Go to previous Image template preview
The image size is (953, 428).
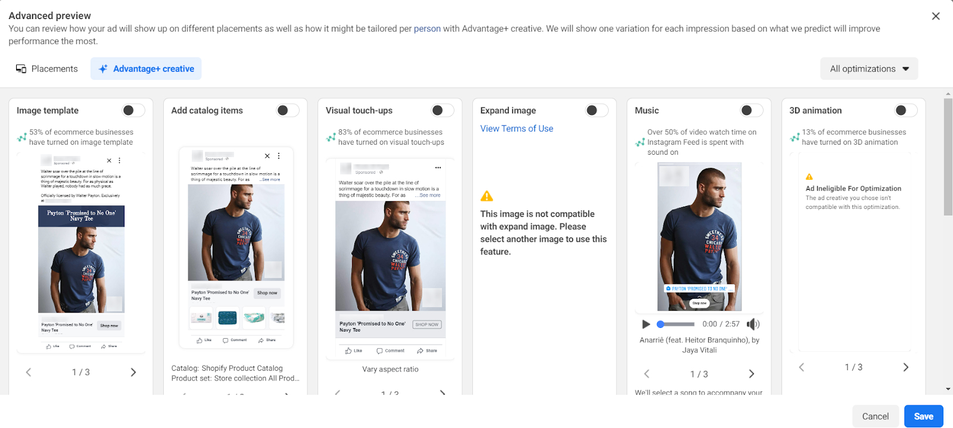[28, 372]
